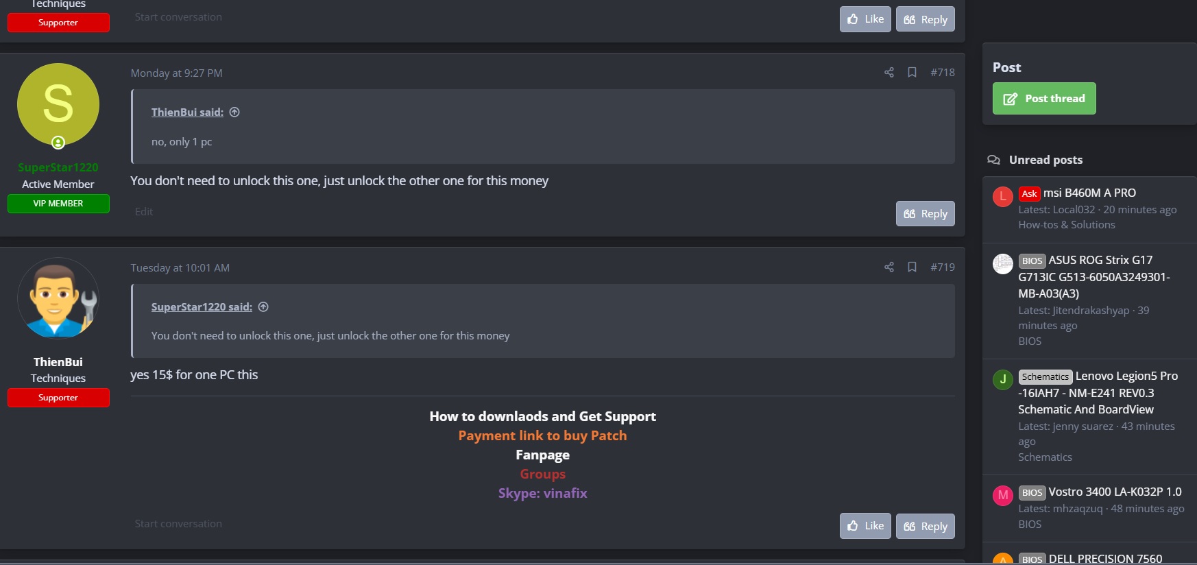Open post number #719 permalink
This screenshot has width=1197, height=565.
(x=943, y=267)
